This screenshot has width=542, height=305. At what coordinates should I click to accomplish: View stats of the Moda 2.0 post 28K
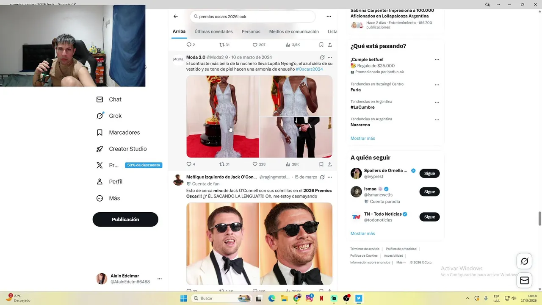pos(292,164)
